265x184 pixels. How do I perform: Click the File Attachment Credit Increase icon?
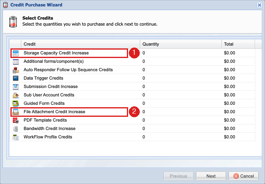(x=16, y=112)
